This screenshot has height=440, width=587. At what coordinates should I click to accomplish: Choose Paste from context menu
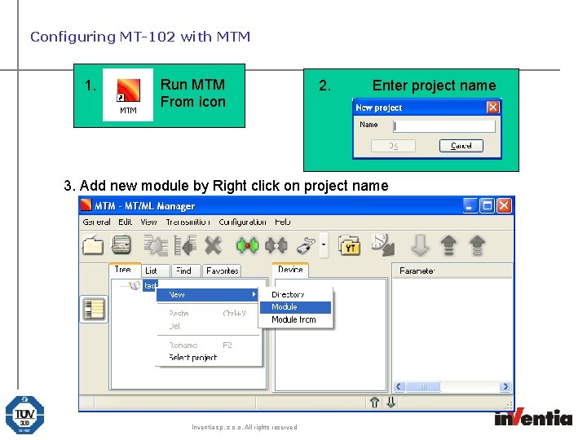coord(207,314)
